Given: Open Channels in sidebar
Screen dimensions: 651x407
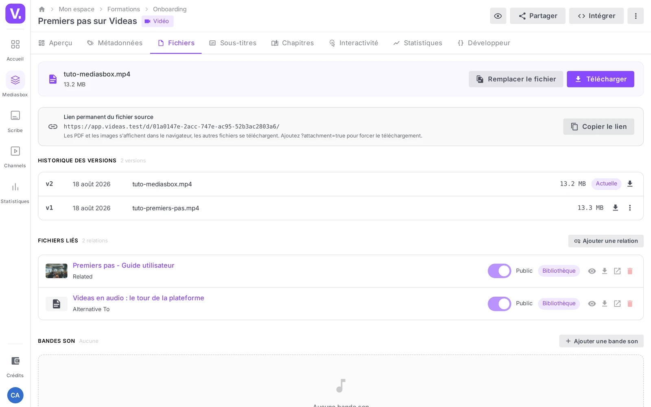Looking at the screenshot, I should [x=15, y=157].
